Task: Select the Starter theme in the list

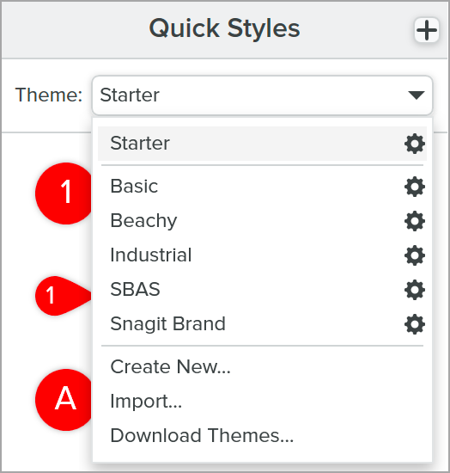Action: (x=262, y=144)
